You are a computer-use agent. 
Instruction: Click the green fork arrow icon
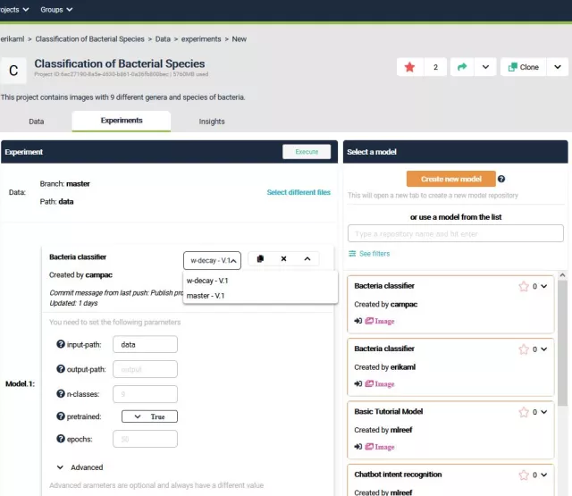(x=462, y=67)
